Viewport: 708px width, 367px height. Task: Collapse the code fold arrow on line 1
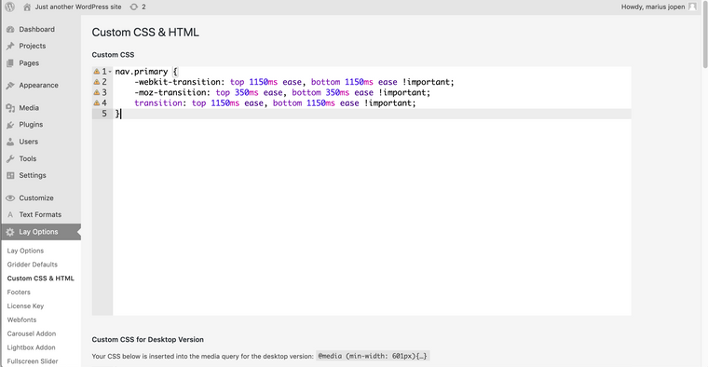coord(110,72)
